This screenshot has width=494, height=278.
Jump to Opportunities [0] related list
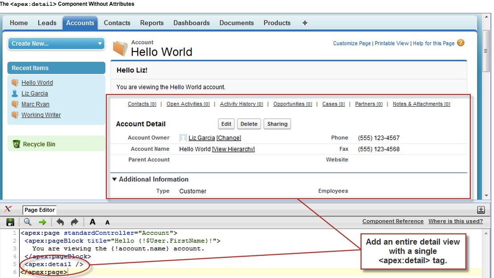click(x=293, y=104)
